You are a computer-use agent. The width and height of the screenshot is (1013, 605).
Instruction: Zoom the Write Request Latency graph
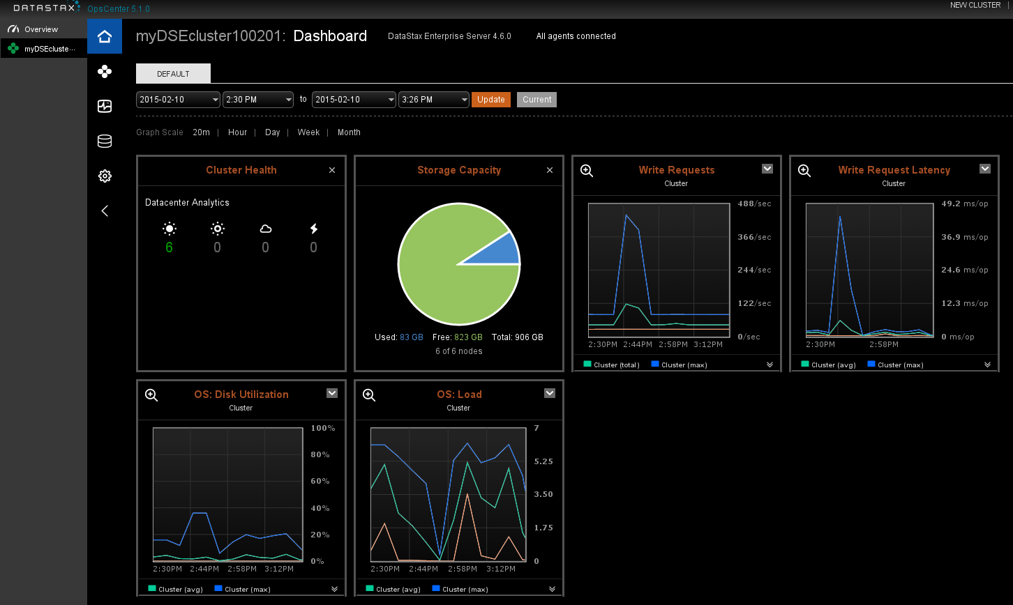[804, 170]
